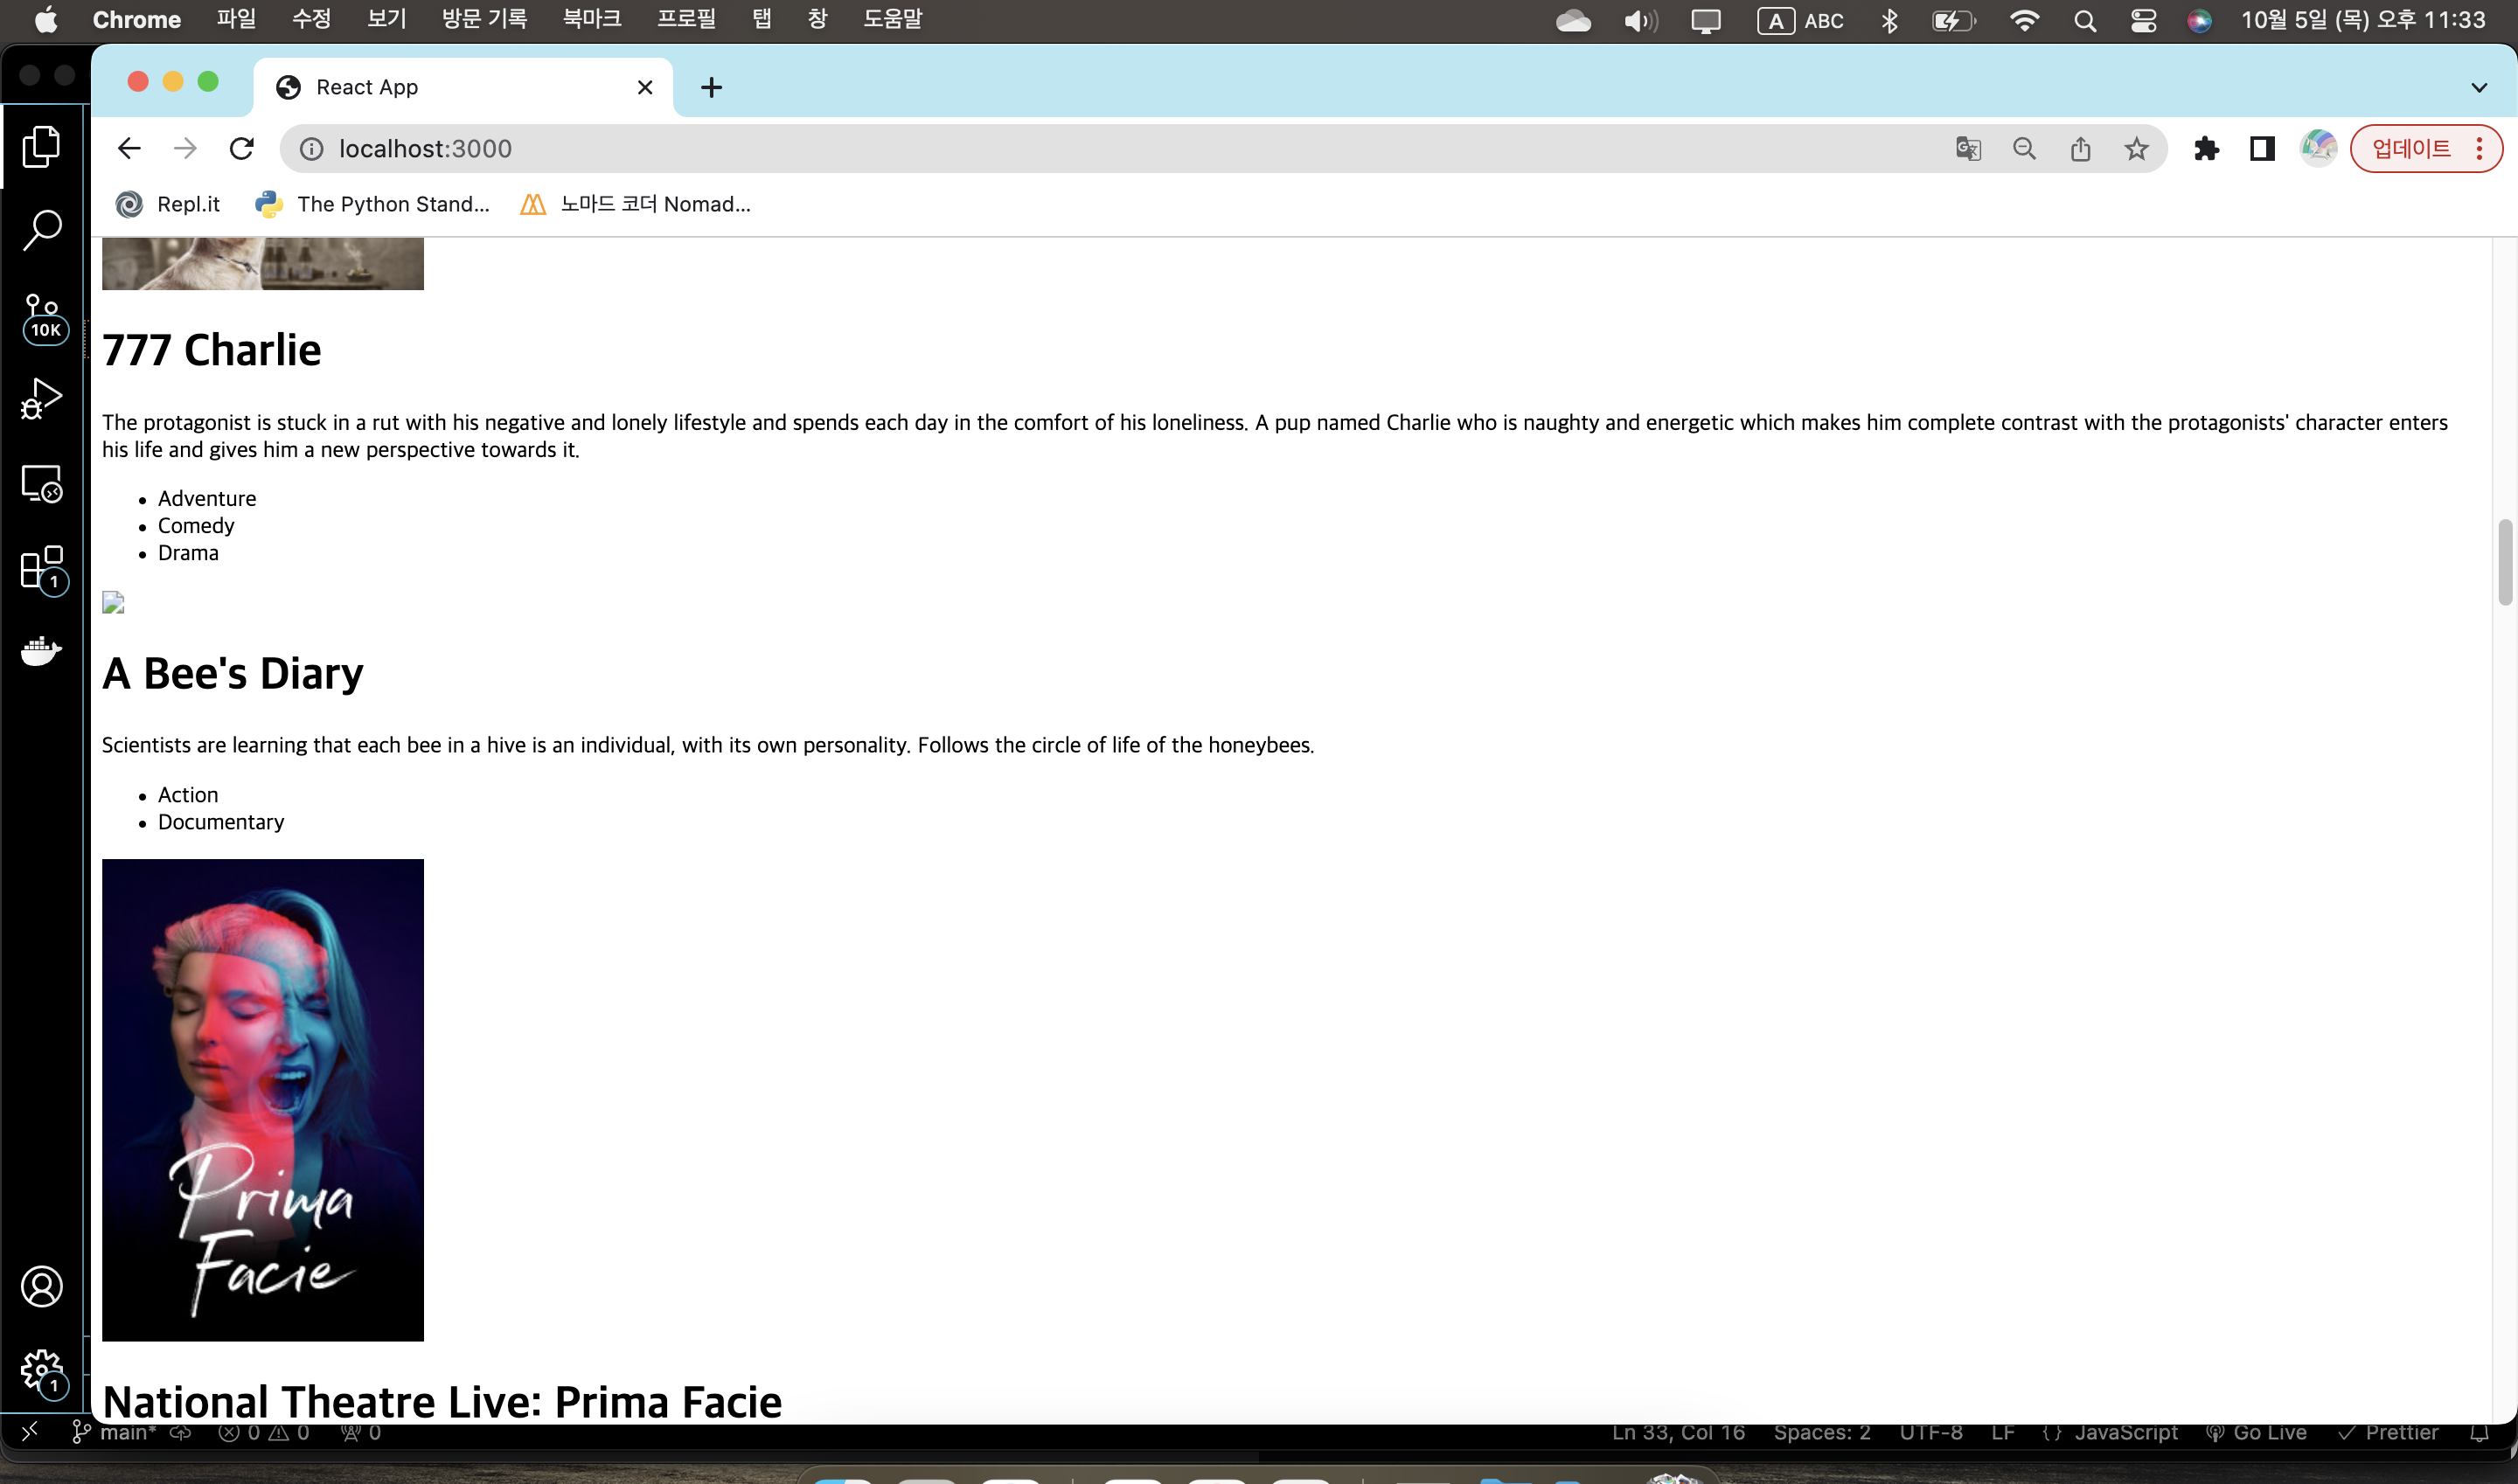The image size is (2518, 1484).
Task: Open VS Code Run and Debug icon
Action: 42,399
